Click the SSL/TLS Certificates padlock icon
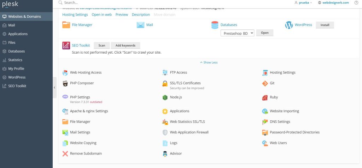This screenshot has width=362, height=168. click(165, 83)
